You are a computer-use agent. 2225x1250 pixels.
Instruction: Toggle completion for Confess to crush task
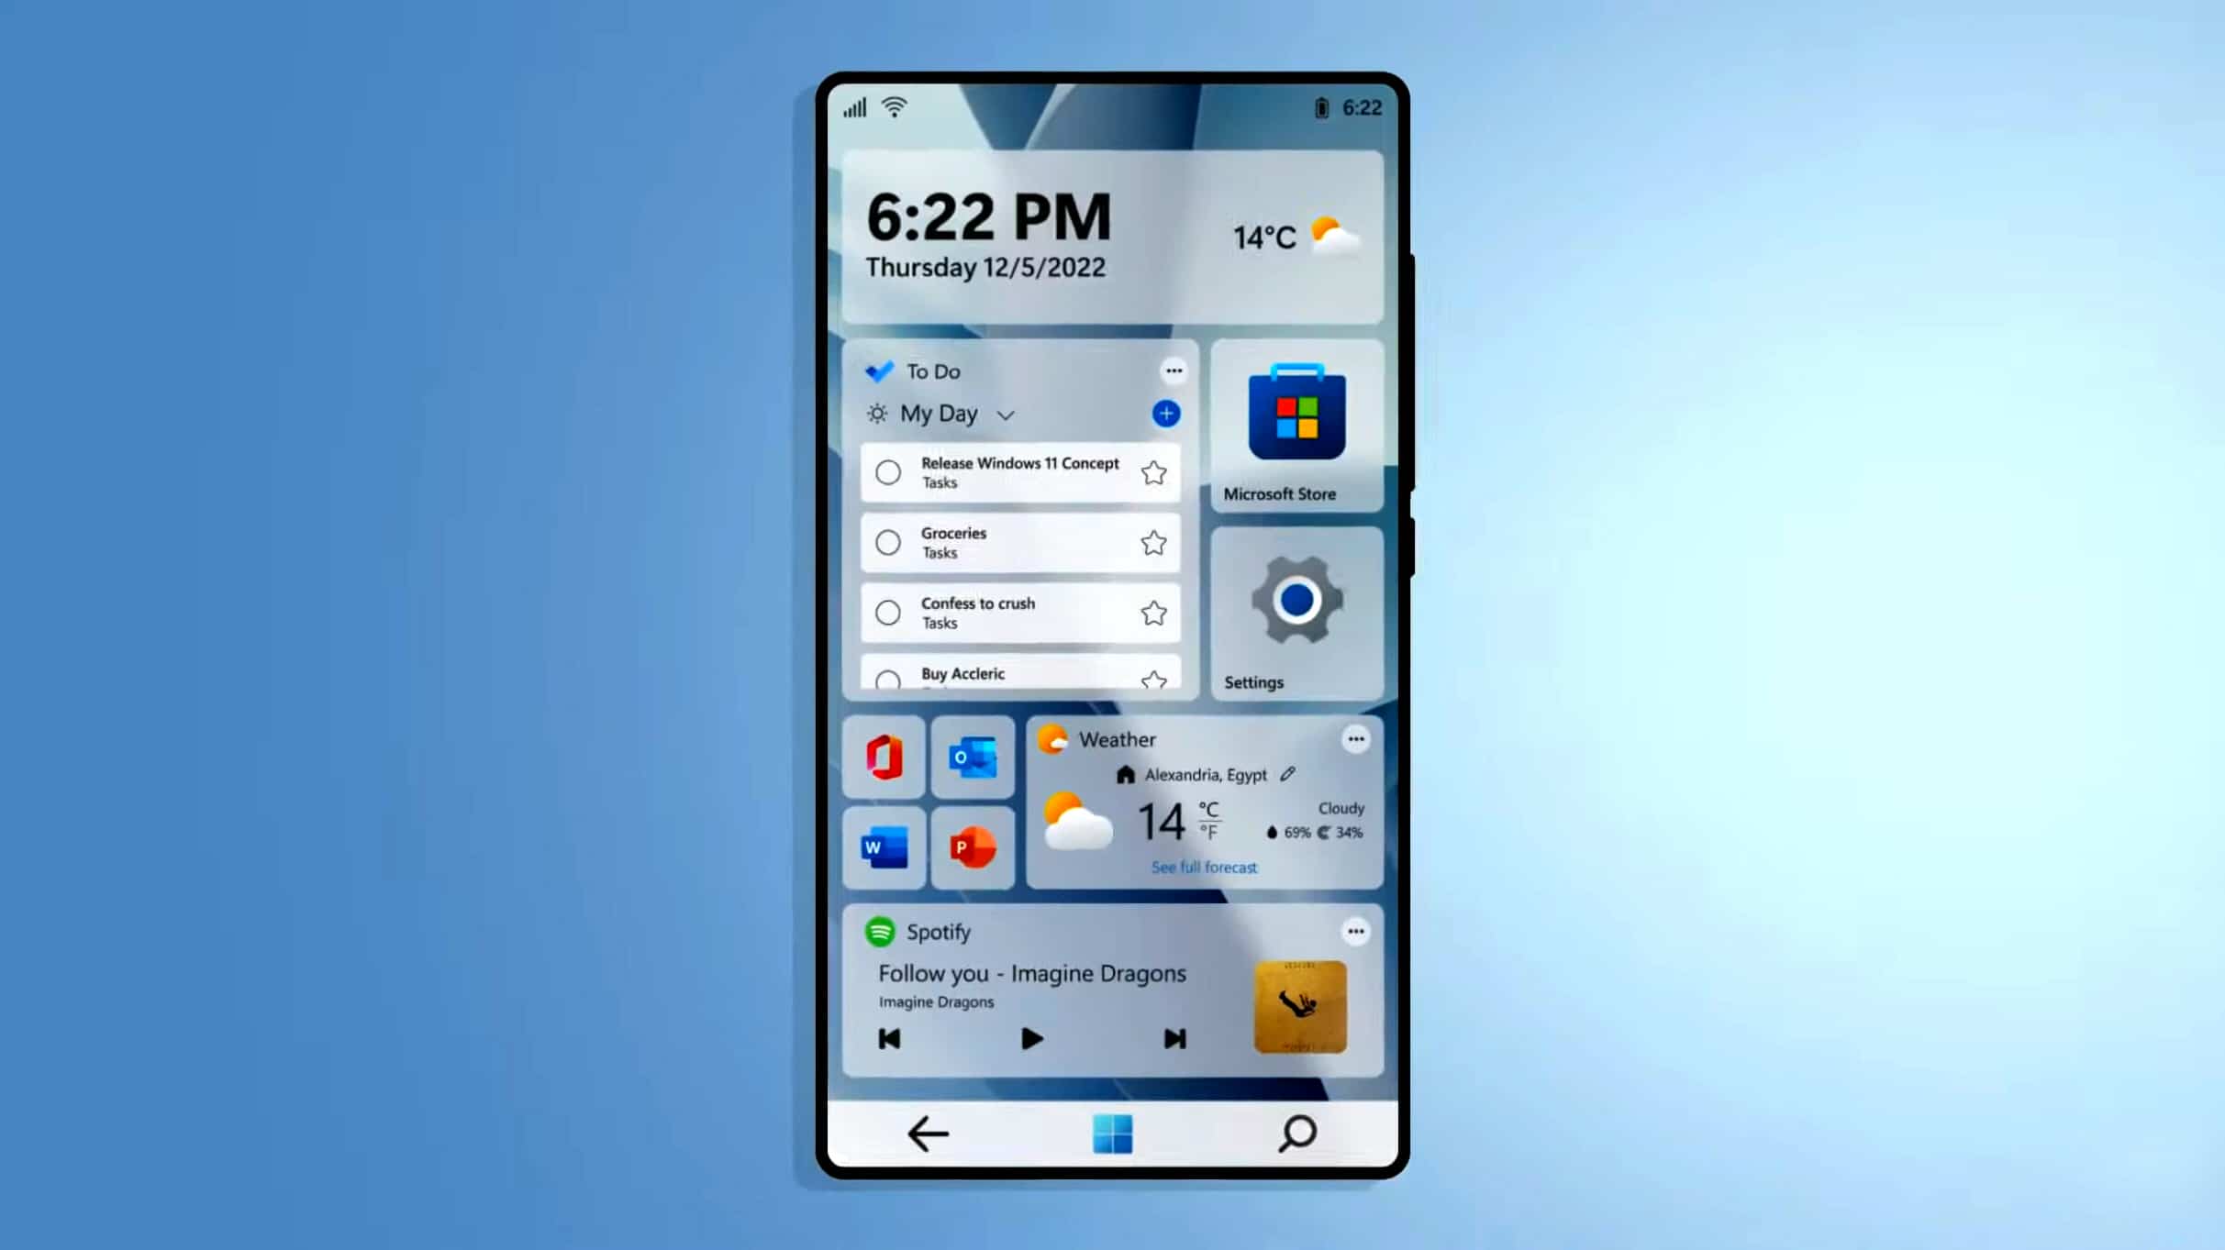pos(888,612)
